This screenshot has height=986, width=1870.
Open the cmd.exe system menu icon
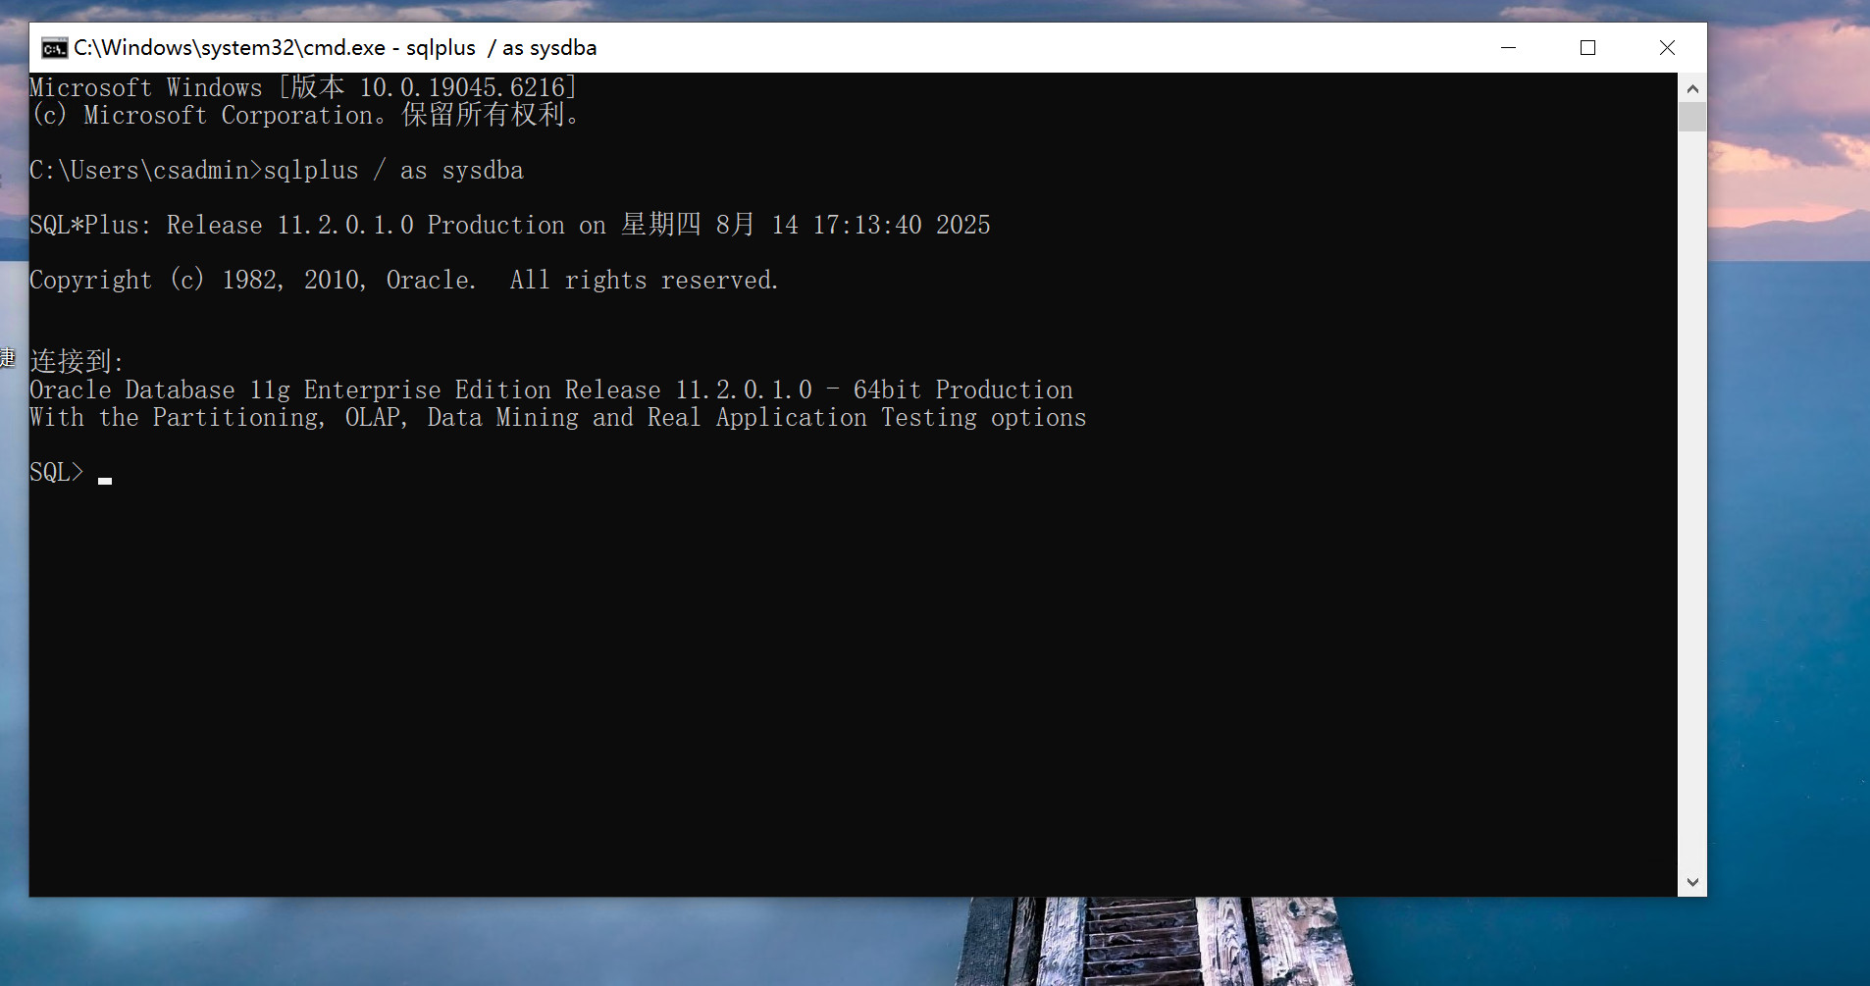click(x=54, y=48)
